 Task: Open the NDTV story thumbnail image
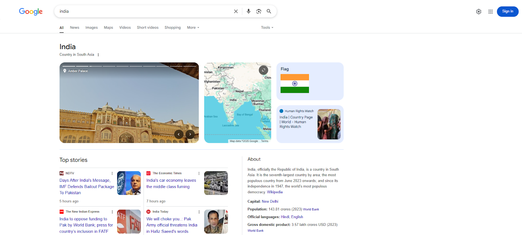tap(129, 183)
